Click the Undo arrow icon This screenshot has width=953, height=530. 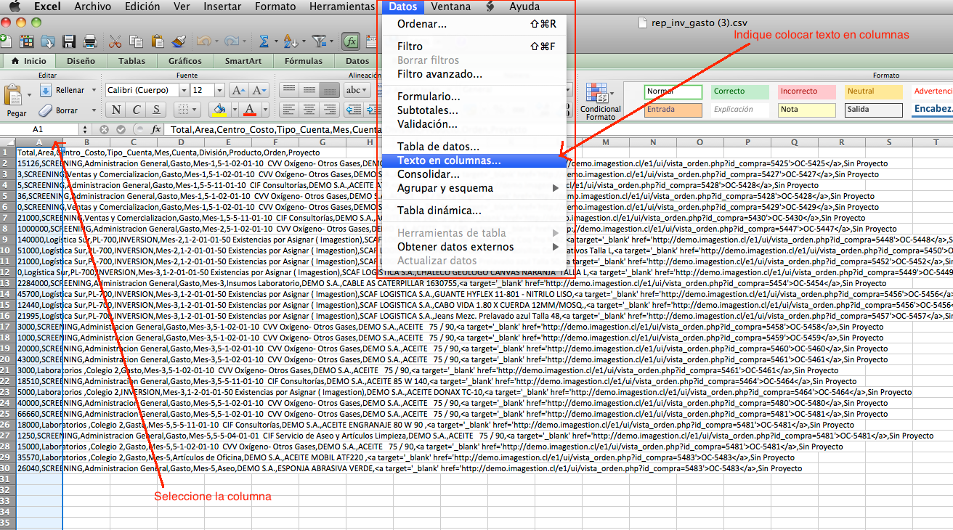coord(203,41)
